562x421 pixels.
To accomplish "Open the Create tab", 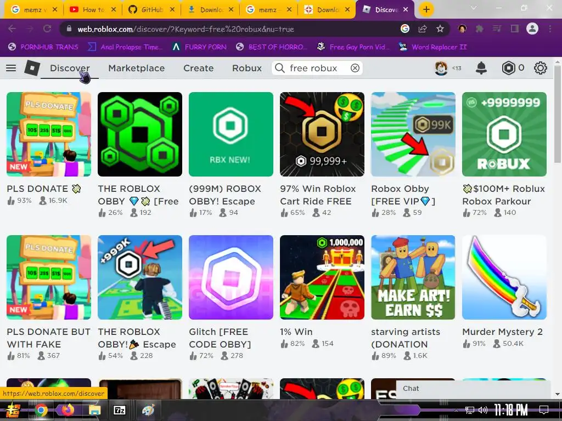I will pyautogui.click(x=199, y=68).
